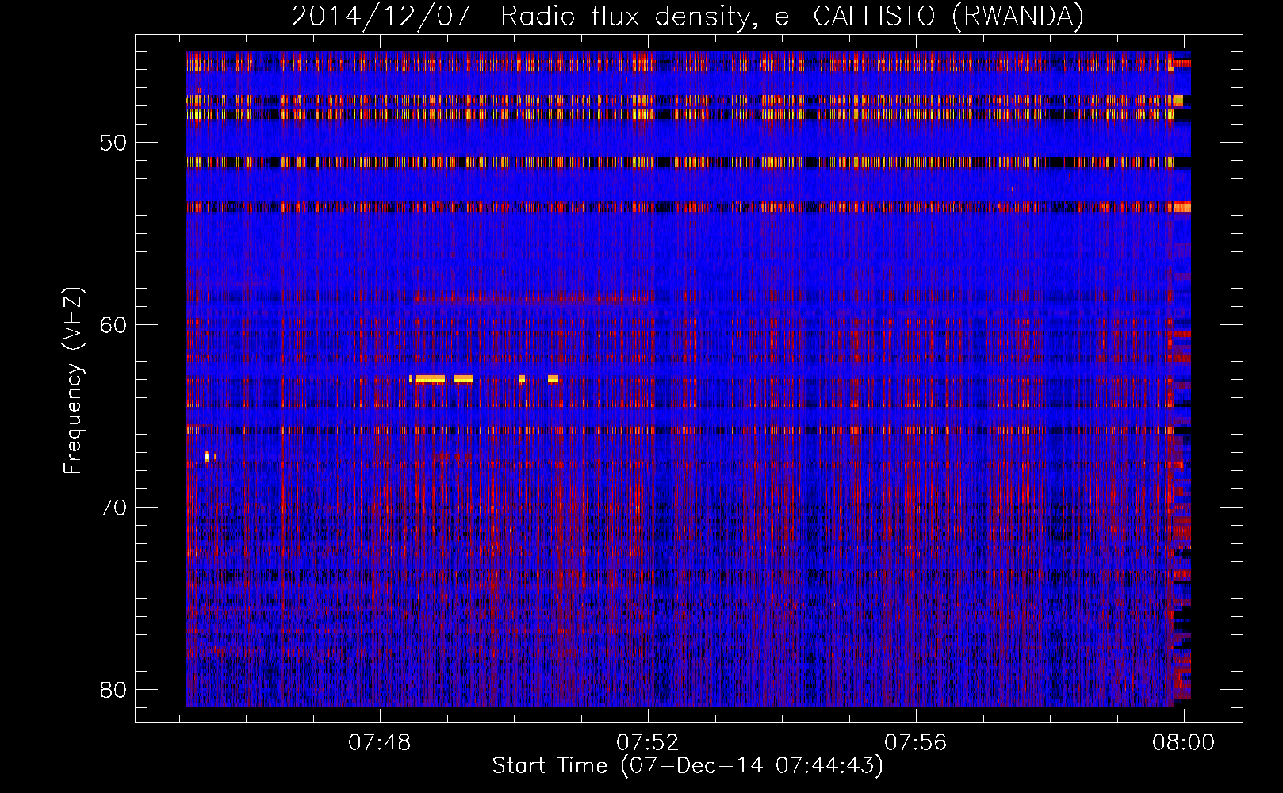
Task: Click the 07:56 time tick label
Action: coord(916,743)
